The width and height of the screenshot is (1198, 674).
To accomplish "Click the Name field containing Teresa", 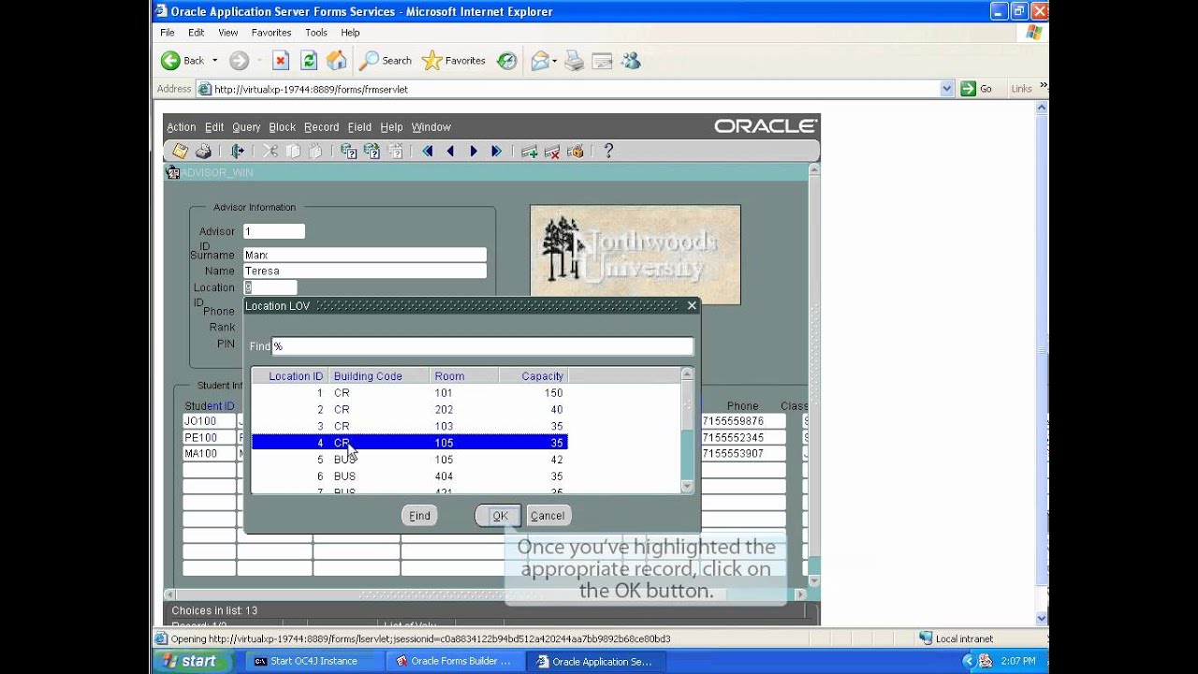I will [x=364, y=271].
